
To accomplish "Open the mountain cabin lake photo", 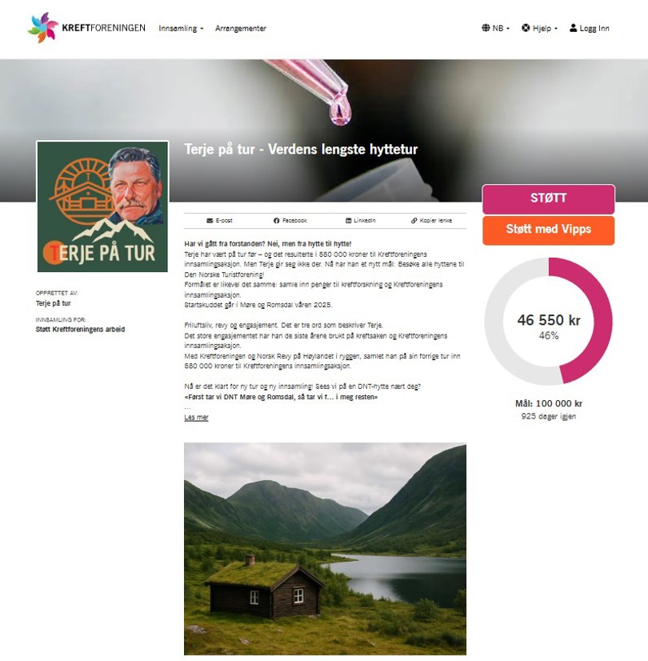I will click(x=325, y=549).
